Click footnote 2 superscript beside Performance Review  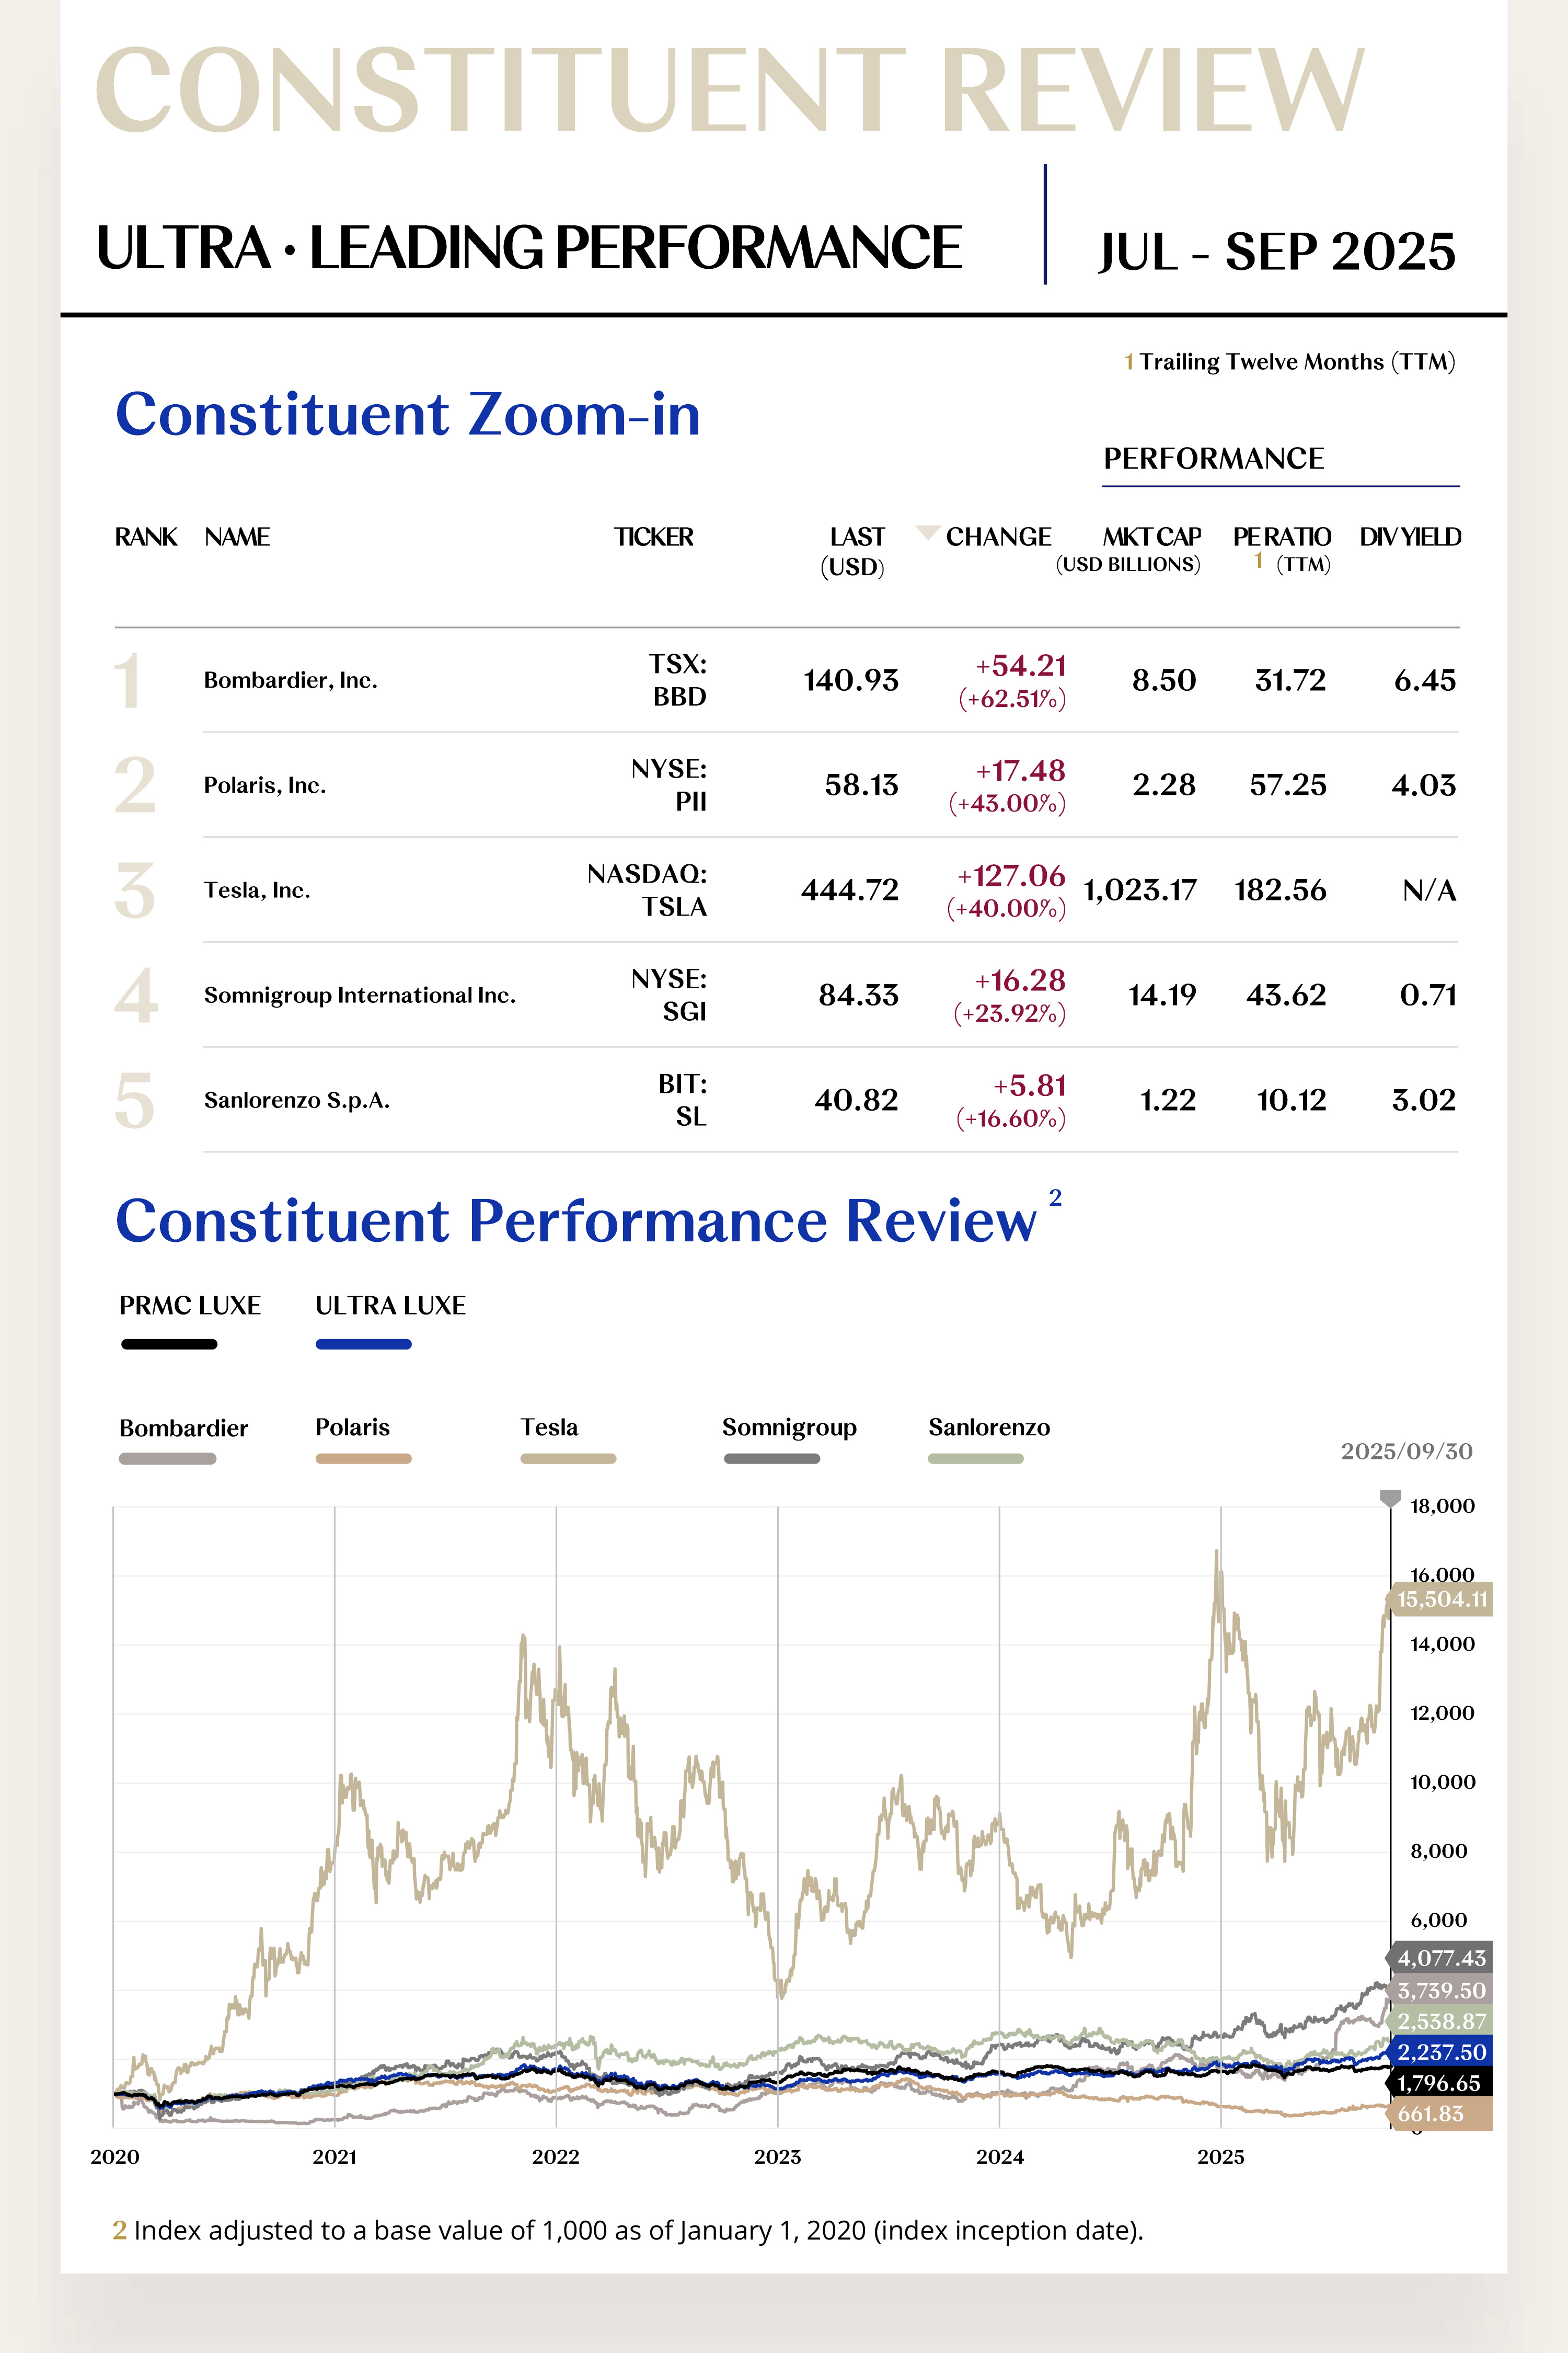pyautogui.click(x=1055, y=1197)
